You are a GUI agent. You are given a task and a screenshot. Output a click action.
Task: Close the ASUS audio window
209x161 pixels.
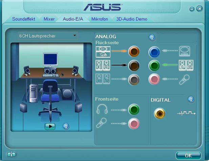point(200,9)
